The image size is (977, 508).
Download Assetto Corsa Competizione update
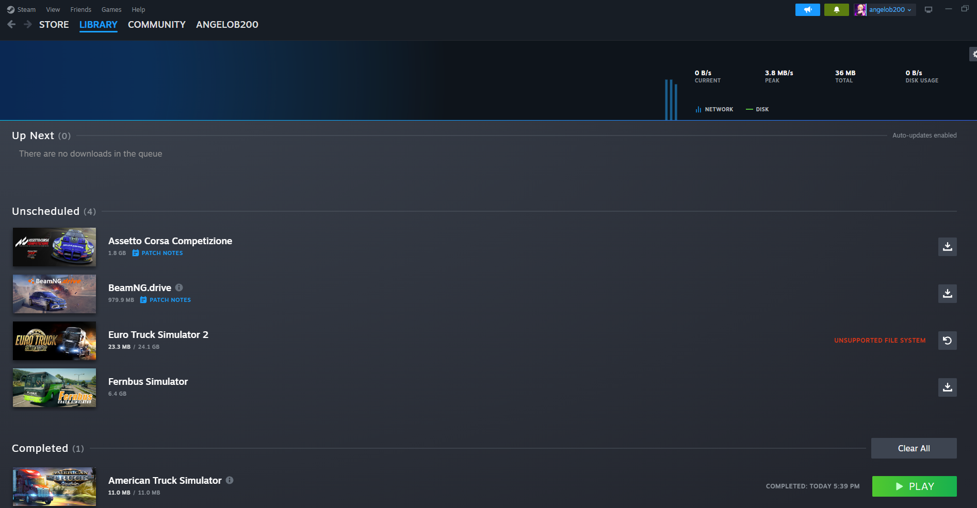tap(948, 247)
